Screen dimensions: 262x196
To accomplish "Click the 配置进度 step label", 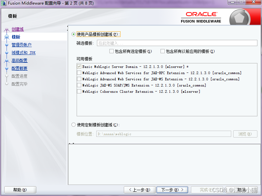I will coord(19,76).
